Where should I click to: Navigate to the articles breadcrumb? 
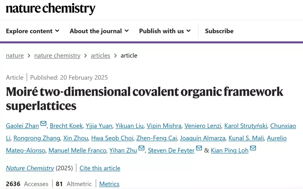pos(100,55)
